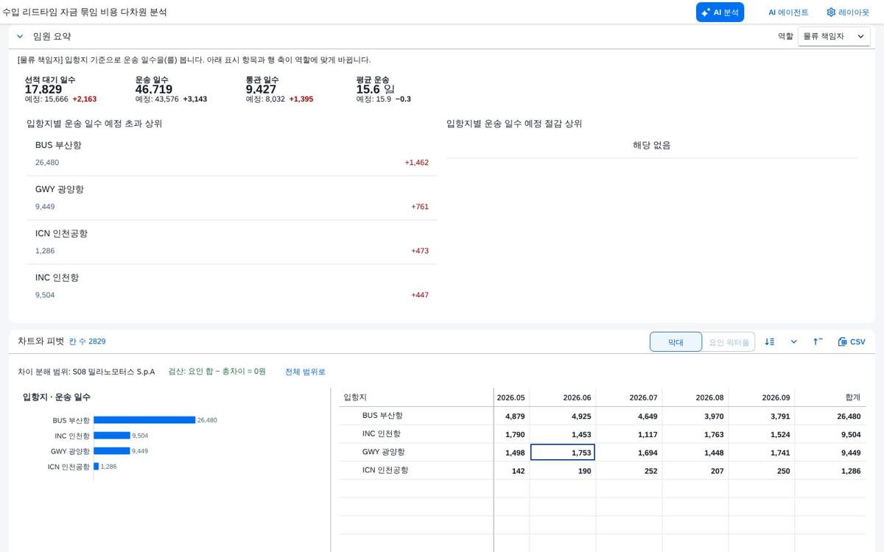The width and height of the screenshot is (884, 552).
Task: Switch to the 요인 워터폴 view
Action: (x=729, y=342)
